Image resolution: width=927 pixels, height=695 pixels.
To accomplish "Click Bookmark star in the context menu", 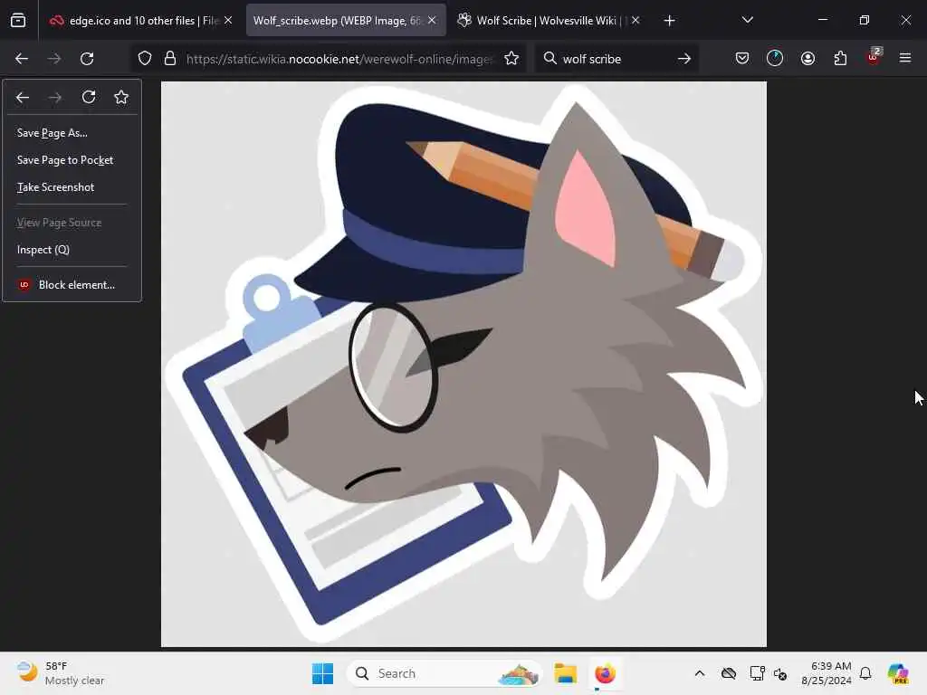I will point(121,98).
